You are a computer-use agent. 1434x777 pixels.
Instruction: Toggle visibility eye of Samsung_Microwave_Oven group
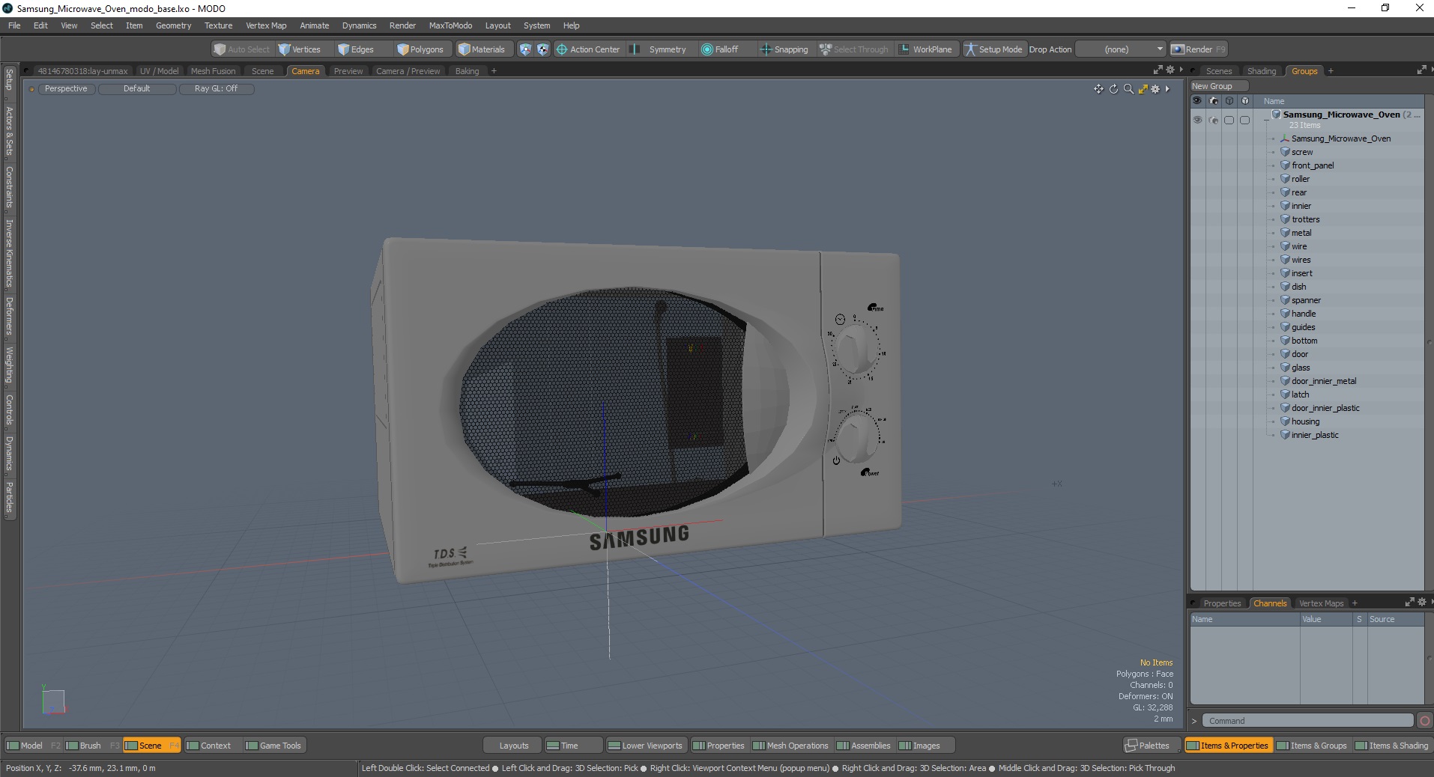(1197, 120)
